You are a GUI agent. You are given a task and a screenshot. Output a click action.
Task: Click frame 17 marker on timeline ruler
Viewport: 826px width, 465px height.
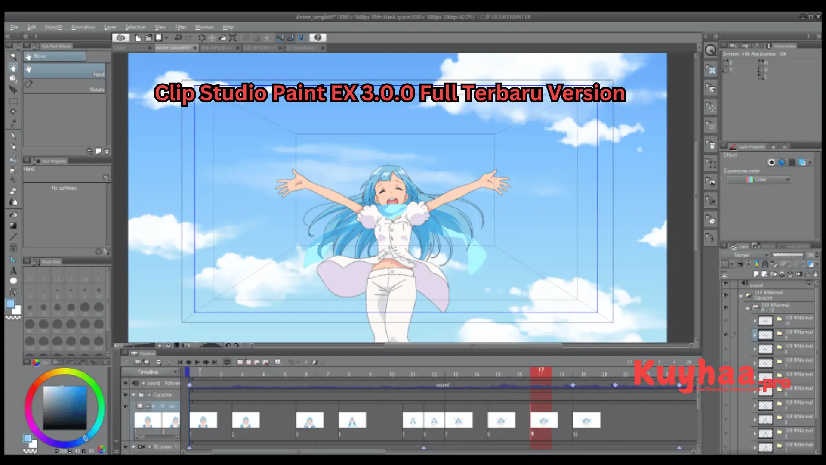click(541, 372)
